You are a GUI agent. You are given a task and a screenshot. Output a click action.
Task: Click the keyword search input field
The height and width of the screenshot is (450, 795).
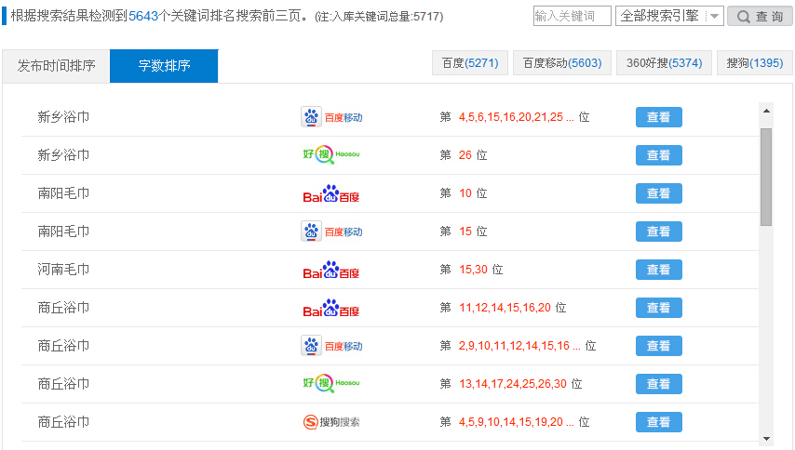tap(572, 16)
